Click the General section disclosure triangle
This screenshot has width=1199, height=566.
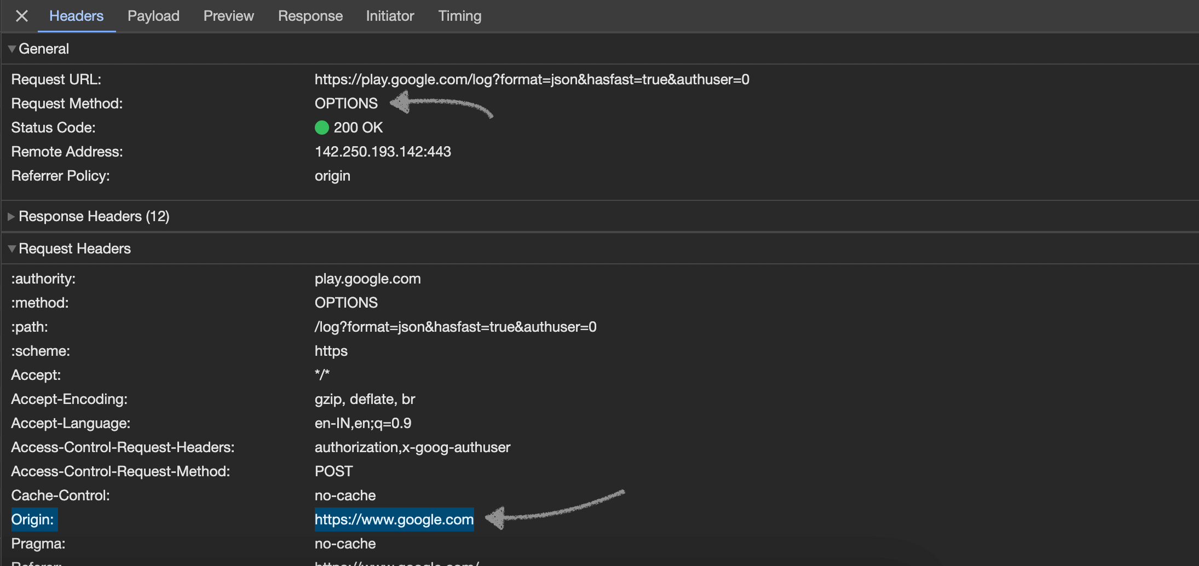(11, 48)
